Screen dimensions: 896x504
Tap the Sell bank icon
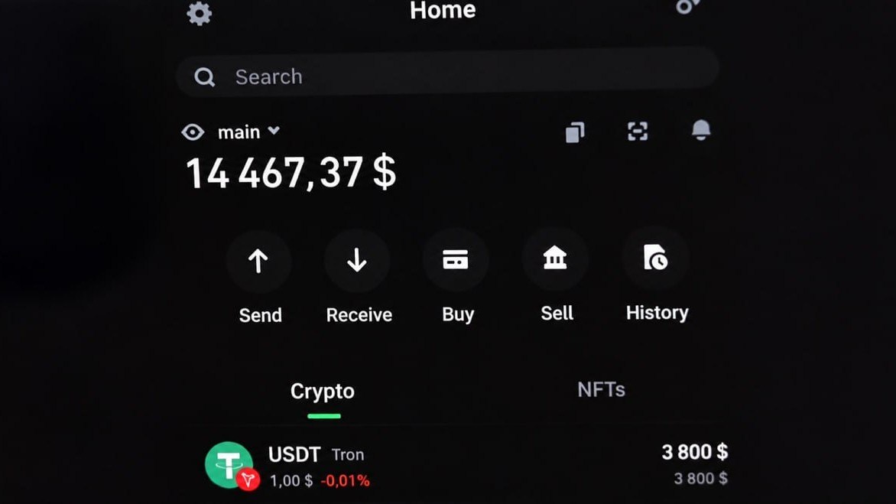tap(555, 258)
